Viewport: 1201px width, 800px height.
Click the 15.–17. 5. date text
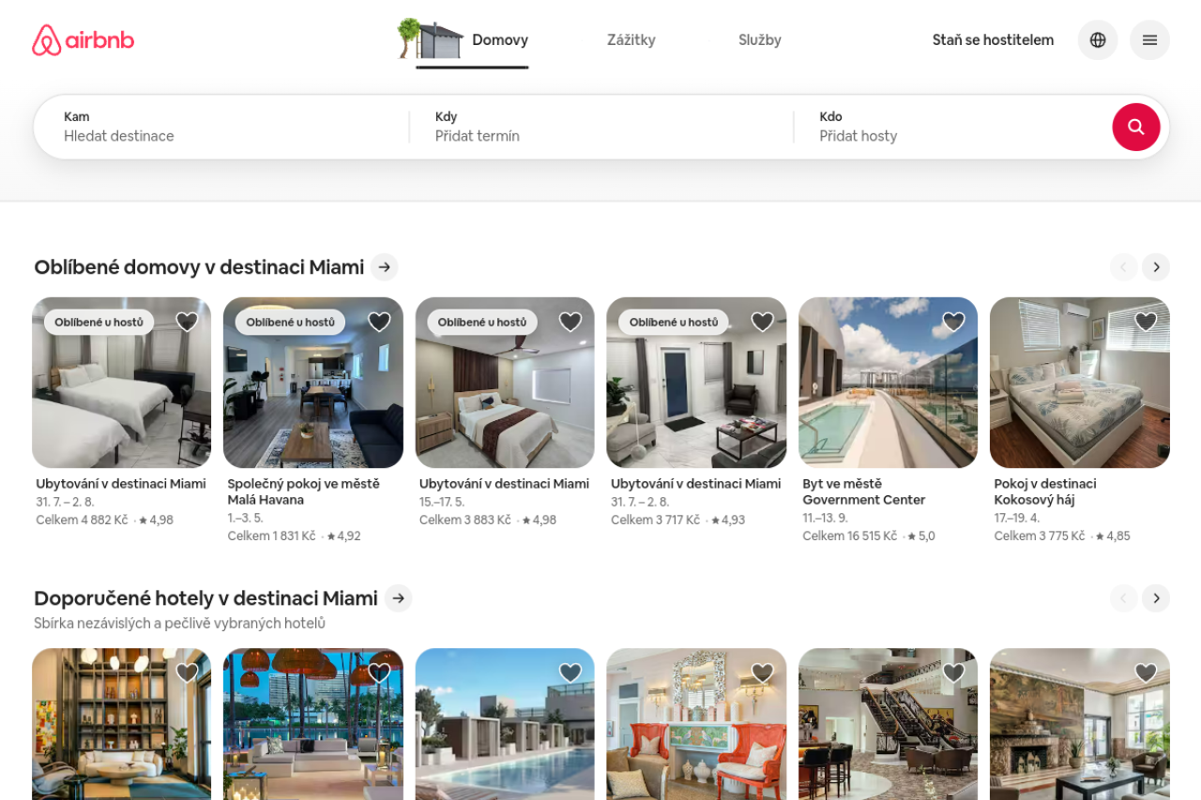tap(442, 502)
